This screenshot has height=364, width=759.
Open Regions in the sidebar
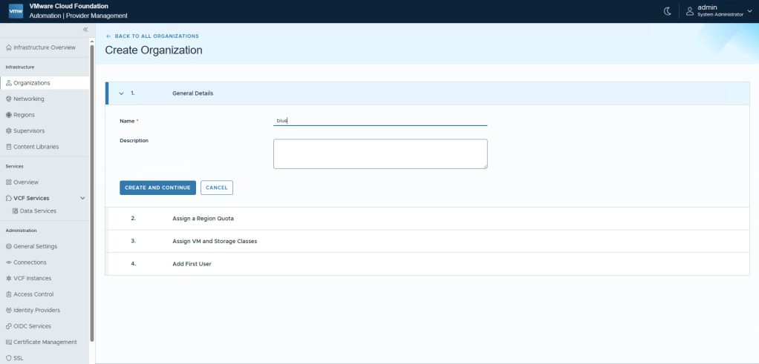pos(24,115)
